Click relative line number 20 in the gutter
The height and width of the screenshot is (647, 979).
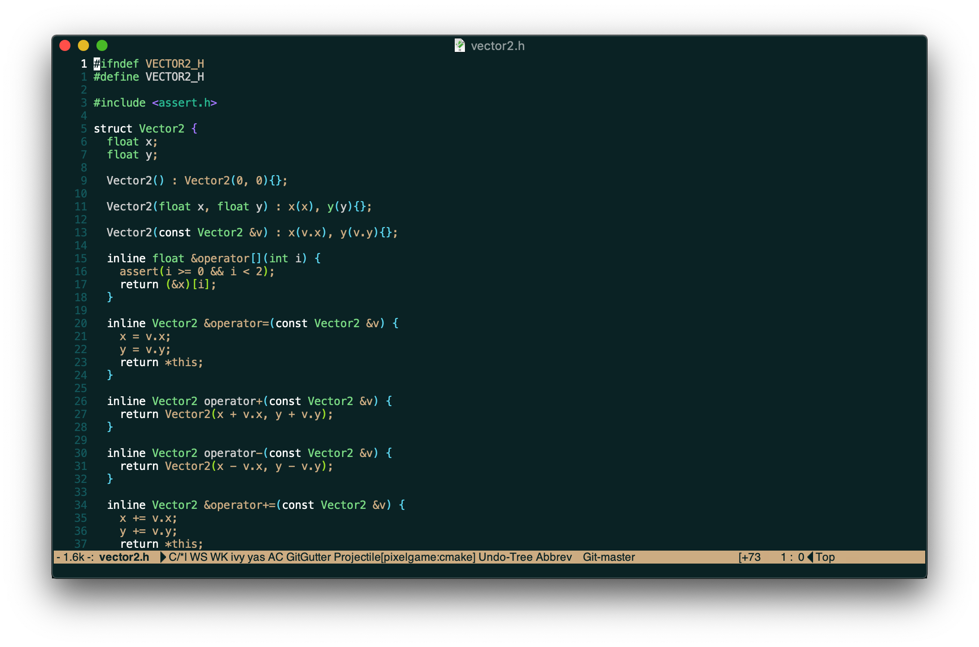81,323
